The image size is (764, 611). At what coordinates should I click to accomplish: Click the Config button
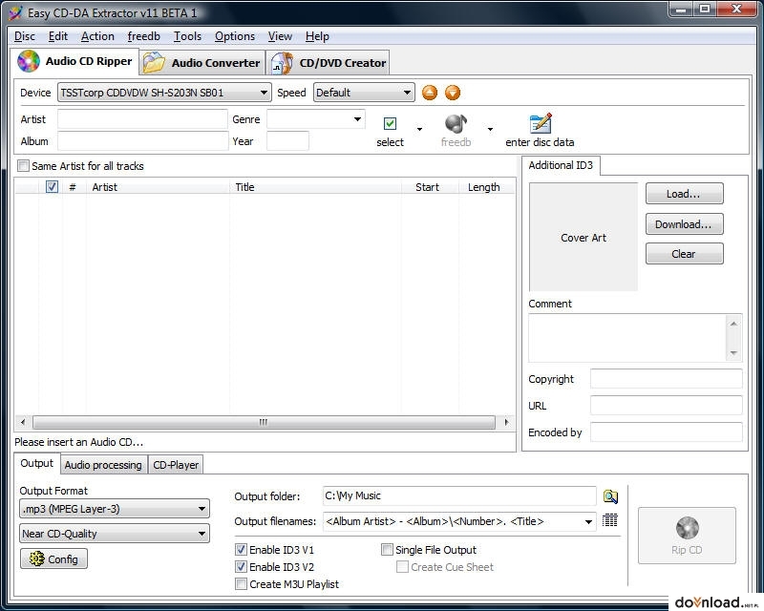point(53,558)
